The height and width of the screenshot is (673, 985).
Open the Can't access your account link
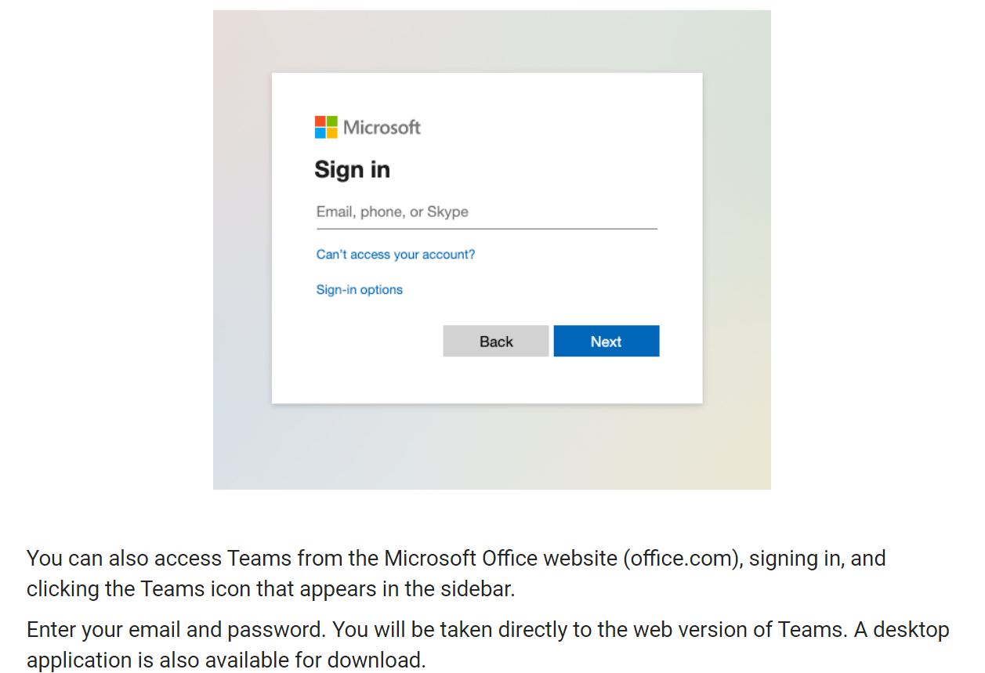tap(396, 255)
